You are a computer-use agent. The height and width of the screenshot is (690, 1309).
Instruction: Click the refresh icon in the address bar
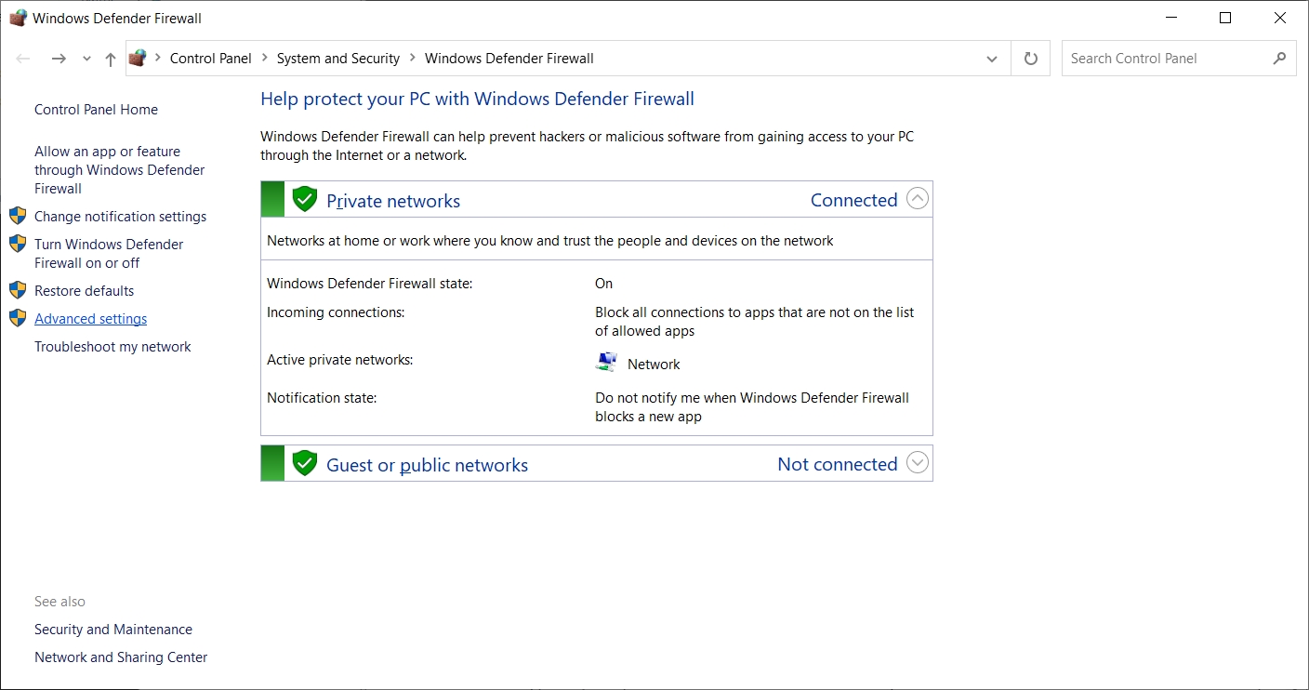(1030, 59)
